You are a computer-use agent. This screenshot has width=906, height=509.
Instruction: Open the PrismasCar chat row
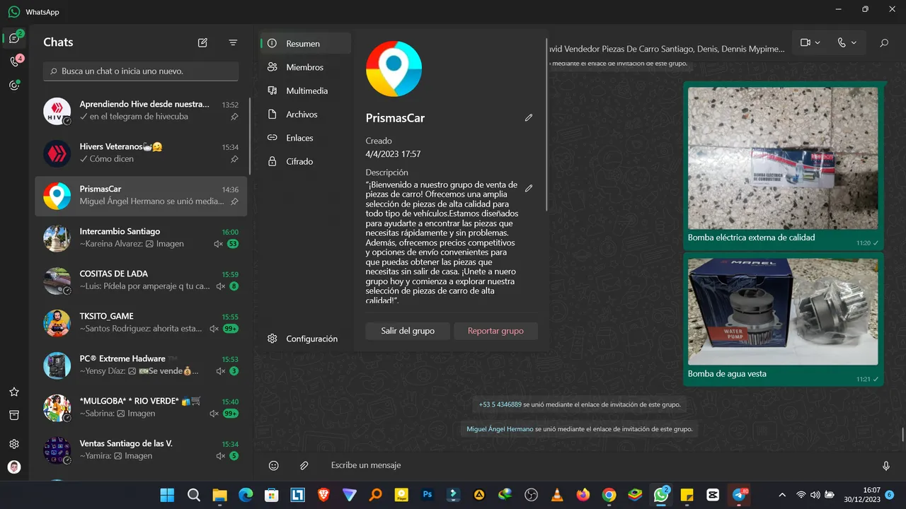(141, 196)
